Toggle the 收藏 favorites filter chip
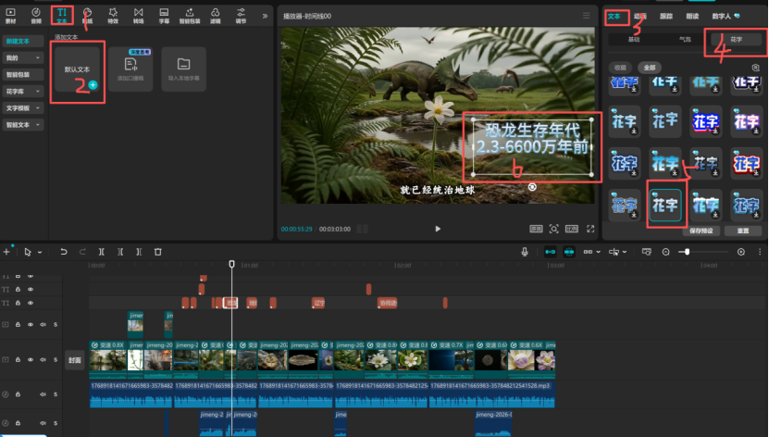This screenshot has height=437, width=769. [x=621, y=68]
